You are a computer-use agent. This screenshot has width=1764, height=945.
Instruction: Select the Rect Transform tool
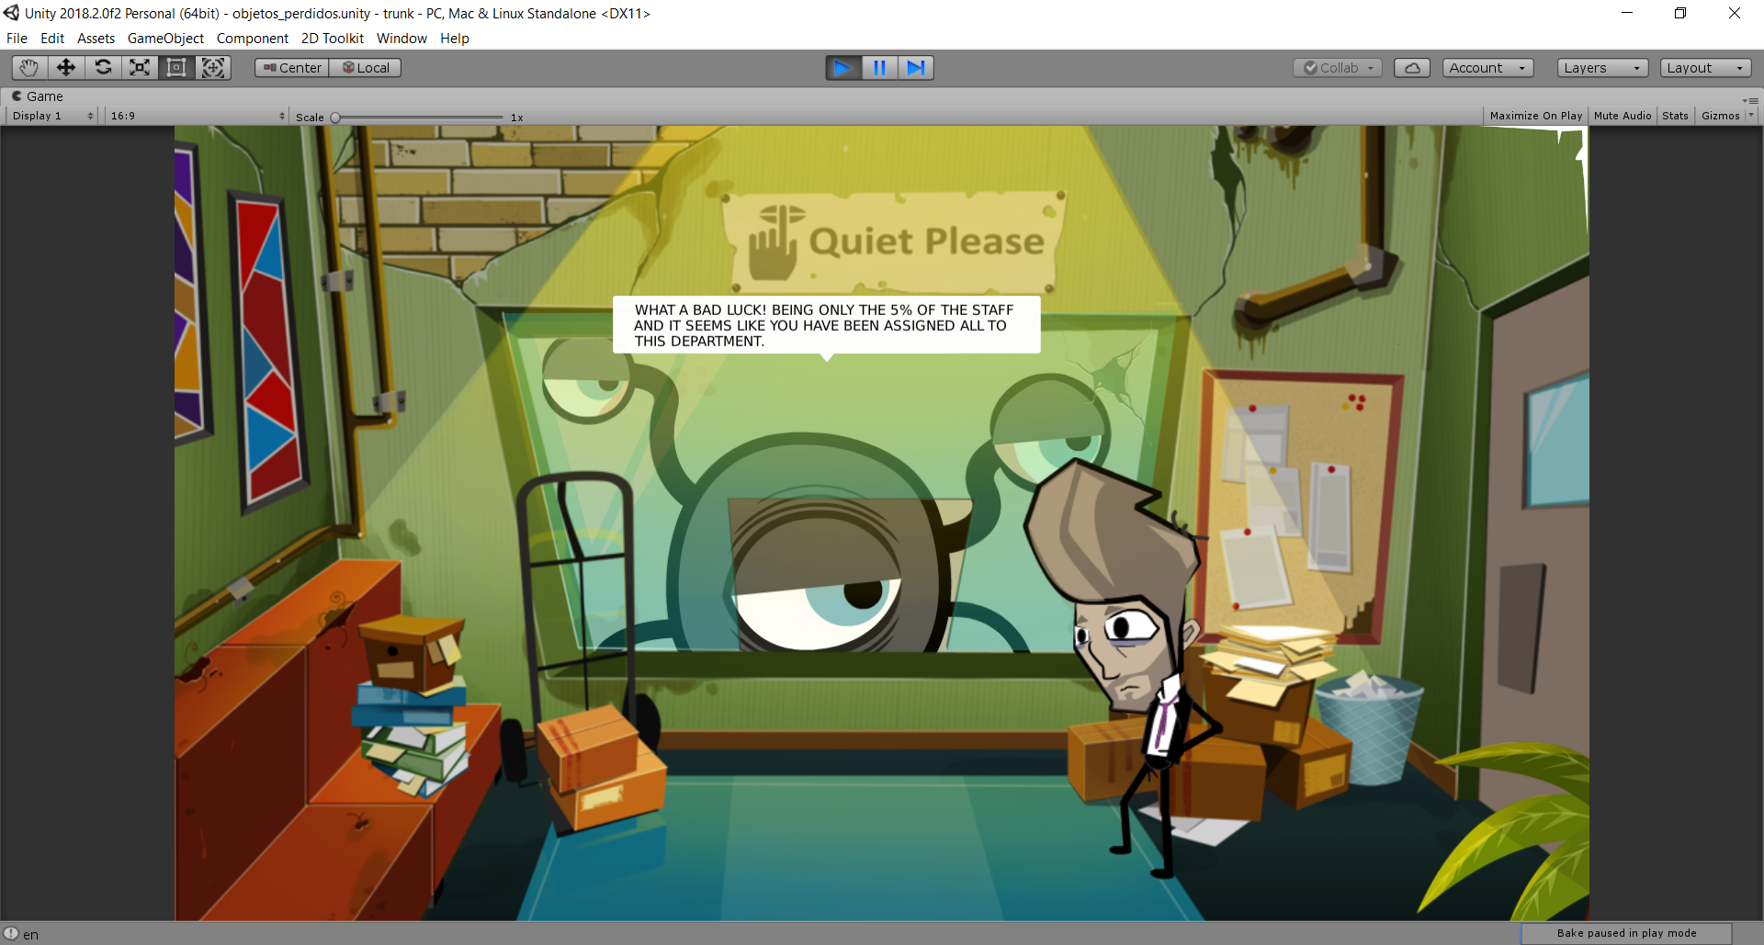(x=176, y=68)
